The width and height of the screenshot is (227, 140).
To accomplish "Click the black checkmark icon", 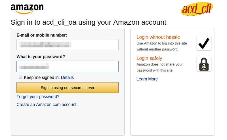I will click(204, 43).
